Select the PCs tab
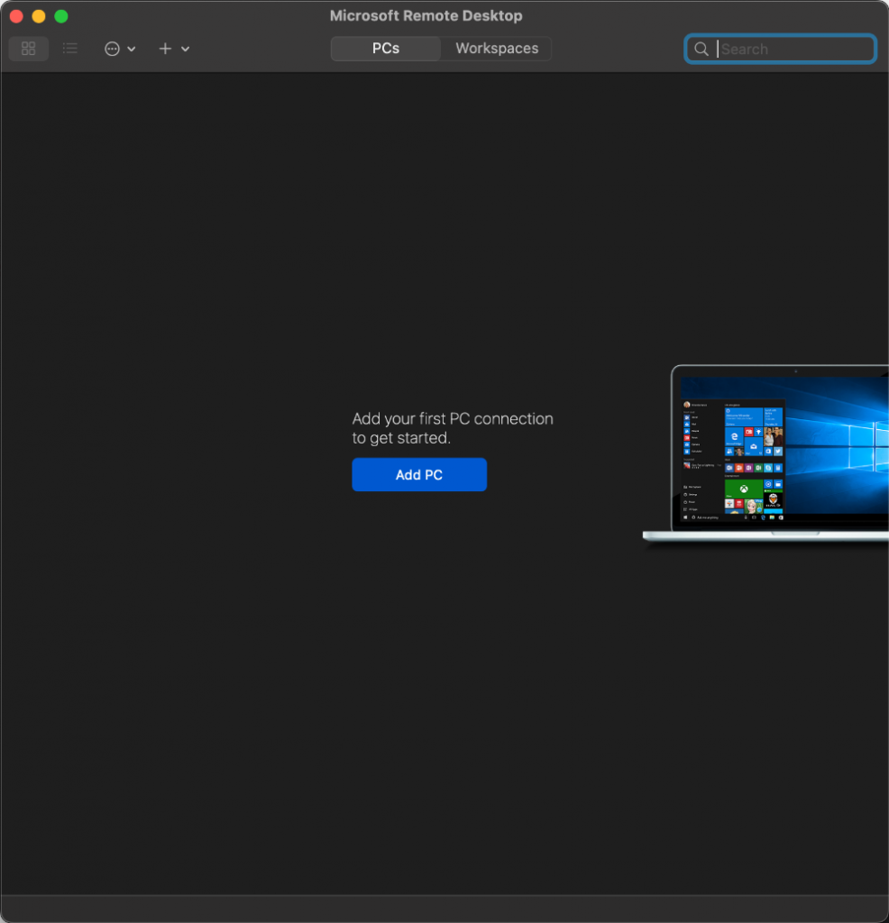 point(386,49)
